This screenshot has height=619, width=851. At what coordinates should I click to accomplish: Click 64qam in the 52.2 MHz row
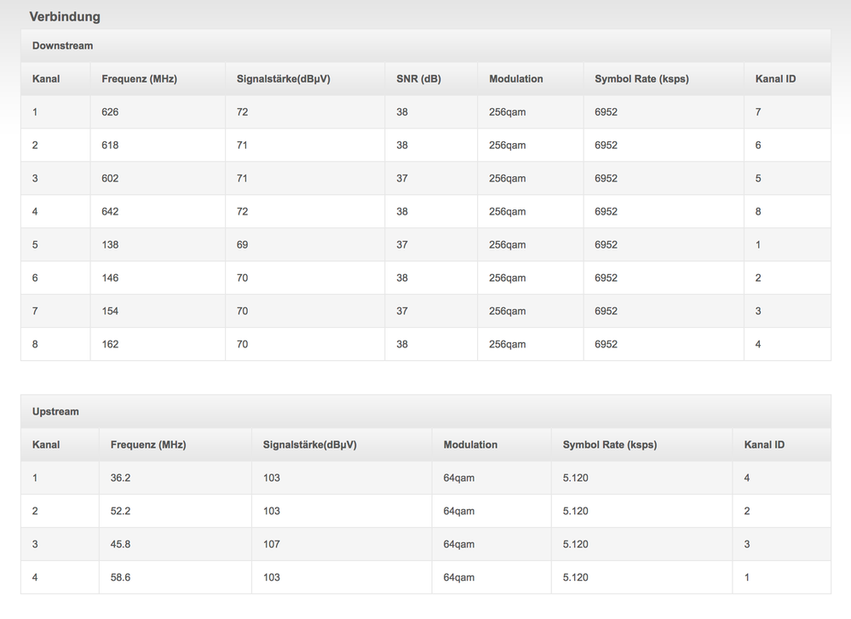(x=459, y=511)
